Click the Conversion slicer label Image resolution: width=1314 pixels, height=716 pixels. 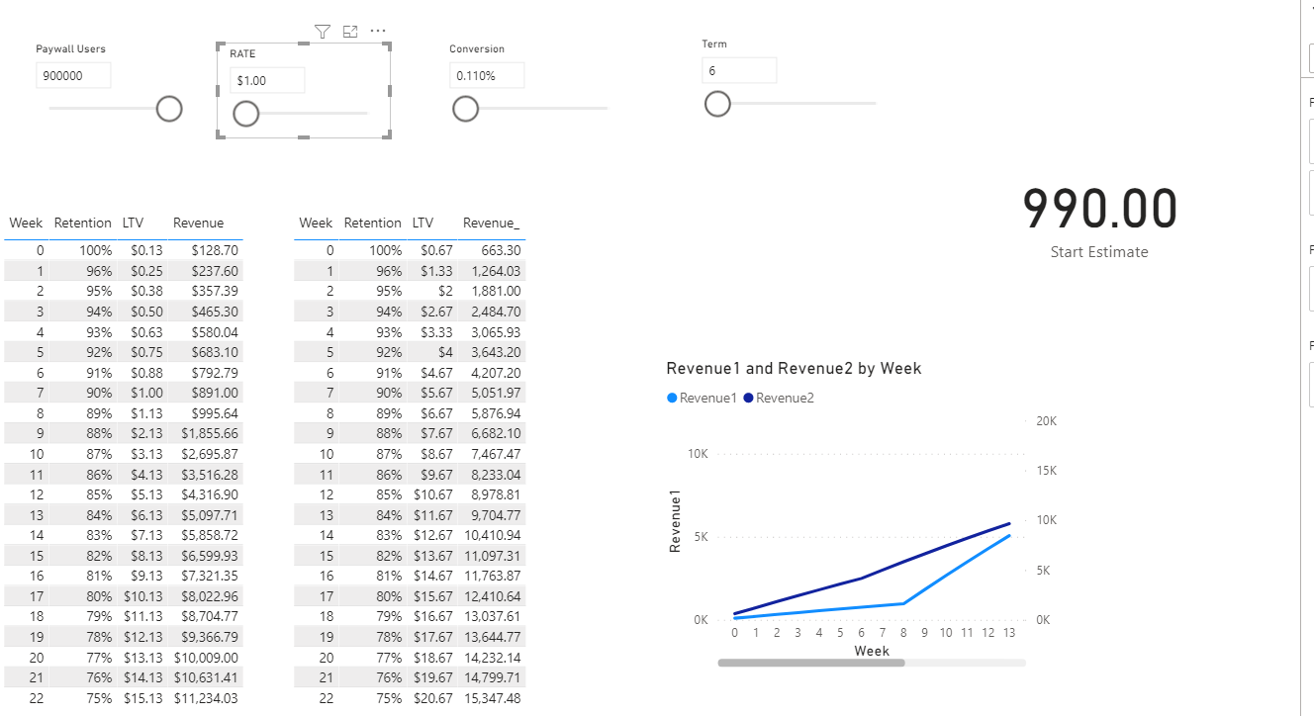pyautogui.click(x=477, y=48)
